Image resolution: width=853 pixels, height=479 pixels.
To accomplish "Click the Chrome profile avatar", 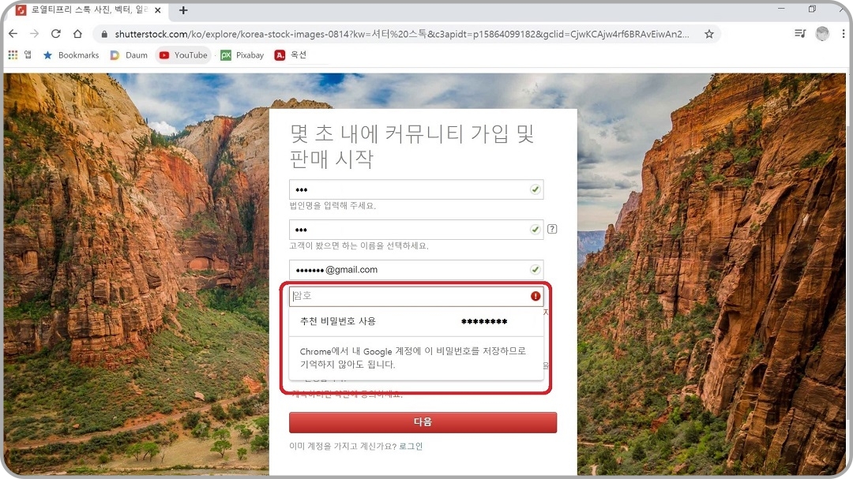I will (x=822, y=34).
